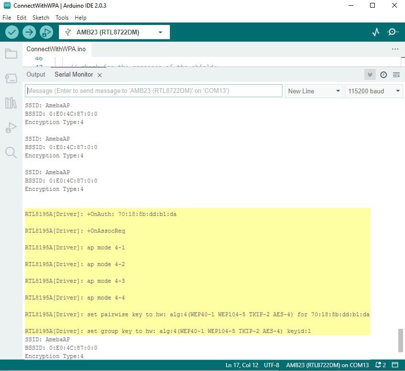
Task: Click the 'set pairwise key to hw' log line
Action: point(197,315)
